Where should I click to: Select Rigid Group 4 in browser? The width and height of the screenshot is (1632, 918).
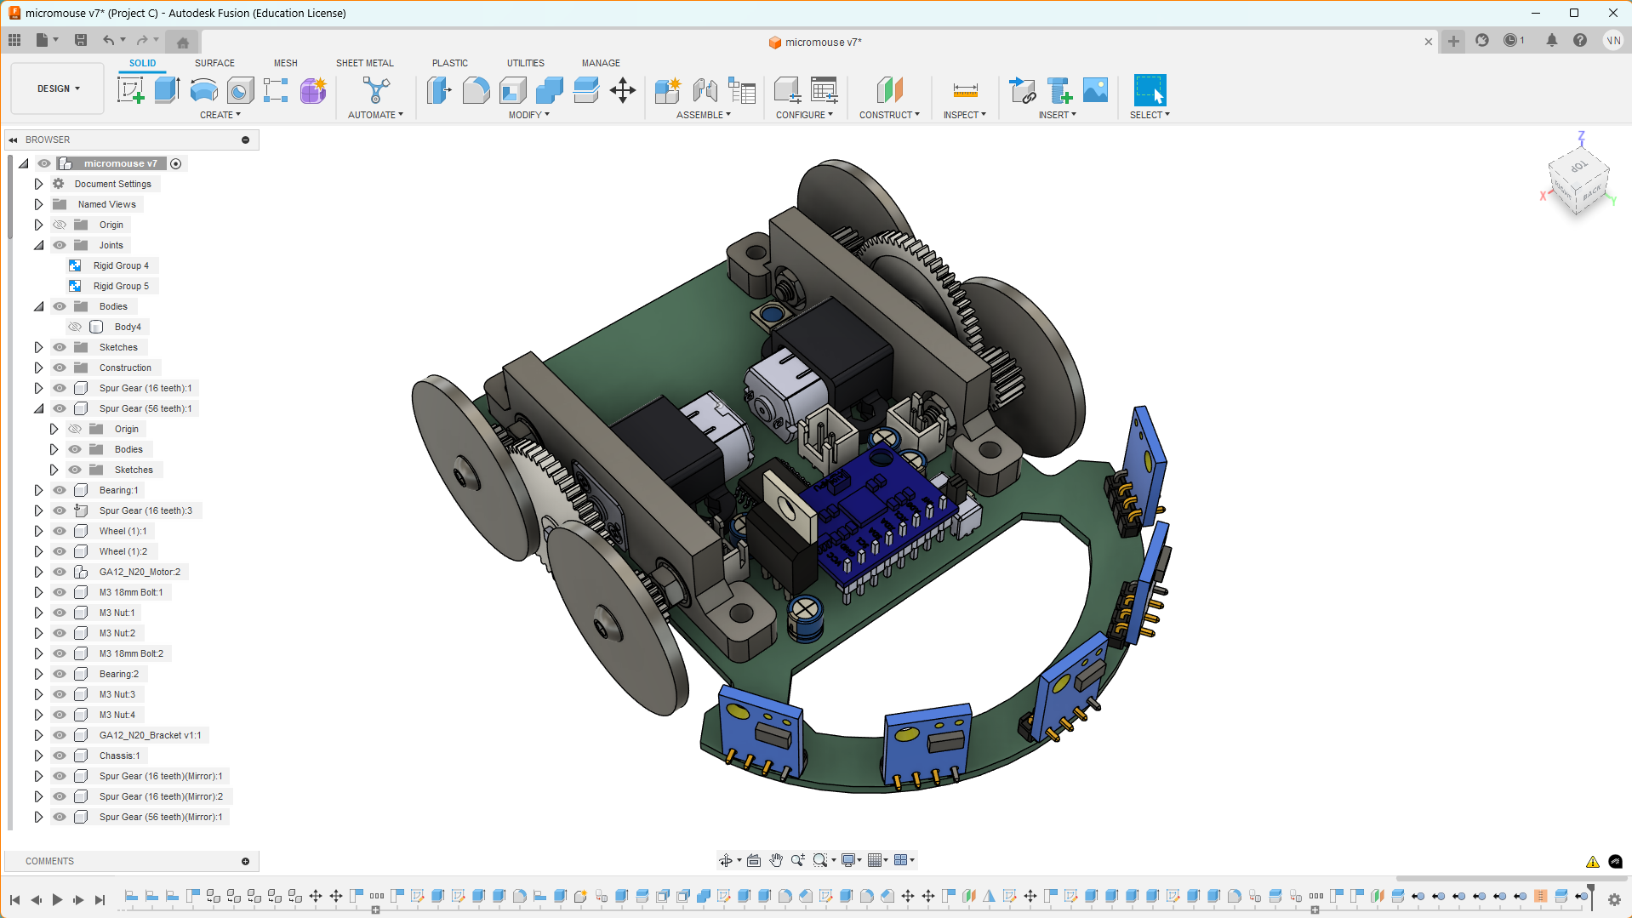point(120,265)
